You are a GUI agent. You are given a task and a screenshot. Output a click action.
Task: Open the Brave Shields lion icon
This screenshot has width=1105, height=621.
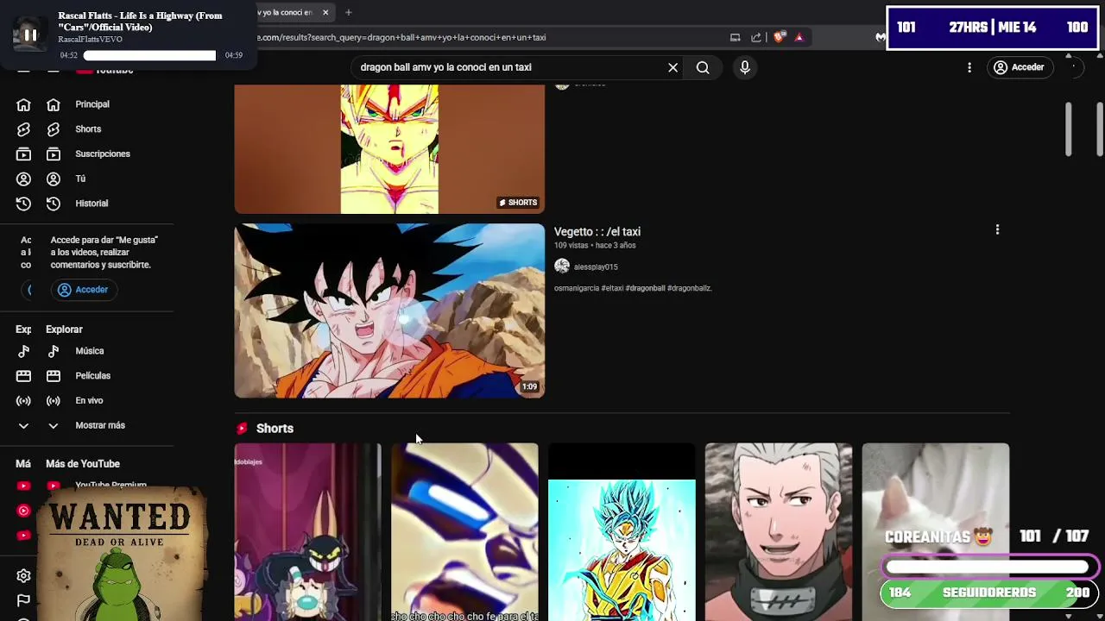tap(779, 37)
